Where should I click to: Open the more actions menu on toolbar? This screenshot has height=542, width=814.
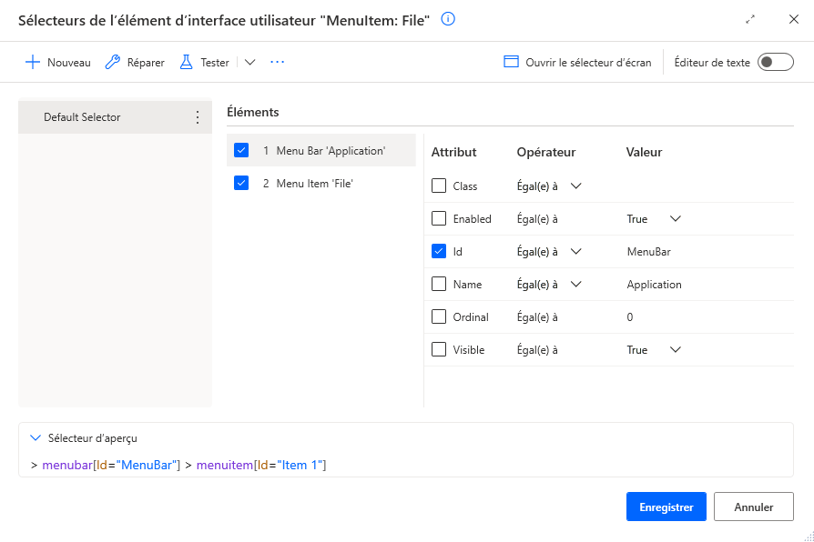pyautogui.click(x=277, y=62)
